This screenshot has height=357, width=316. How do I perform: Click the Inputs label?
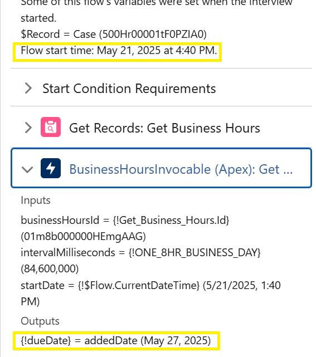pyautogui.click(x=36, y=200)
